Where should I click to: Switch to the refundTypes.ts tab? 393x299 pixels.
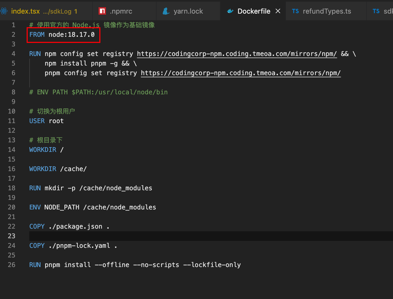[327, 11]
